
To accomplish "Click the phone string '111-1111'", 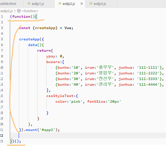I will [148, 67].
